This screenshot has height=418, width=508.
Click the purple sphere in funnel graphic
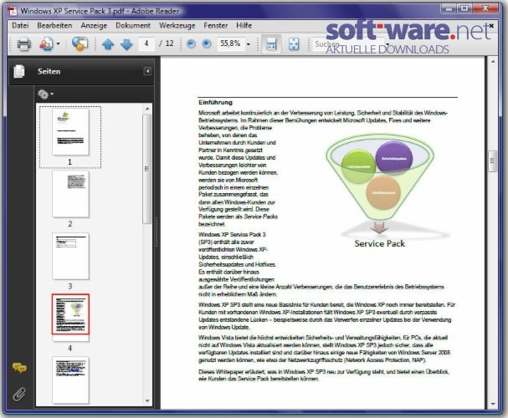tap(394, 158)
